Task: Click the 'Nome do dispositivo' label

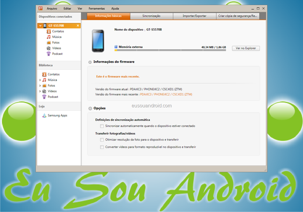Action: tap(129, 29)
